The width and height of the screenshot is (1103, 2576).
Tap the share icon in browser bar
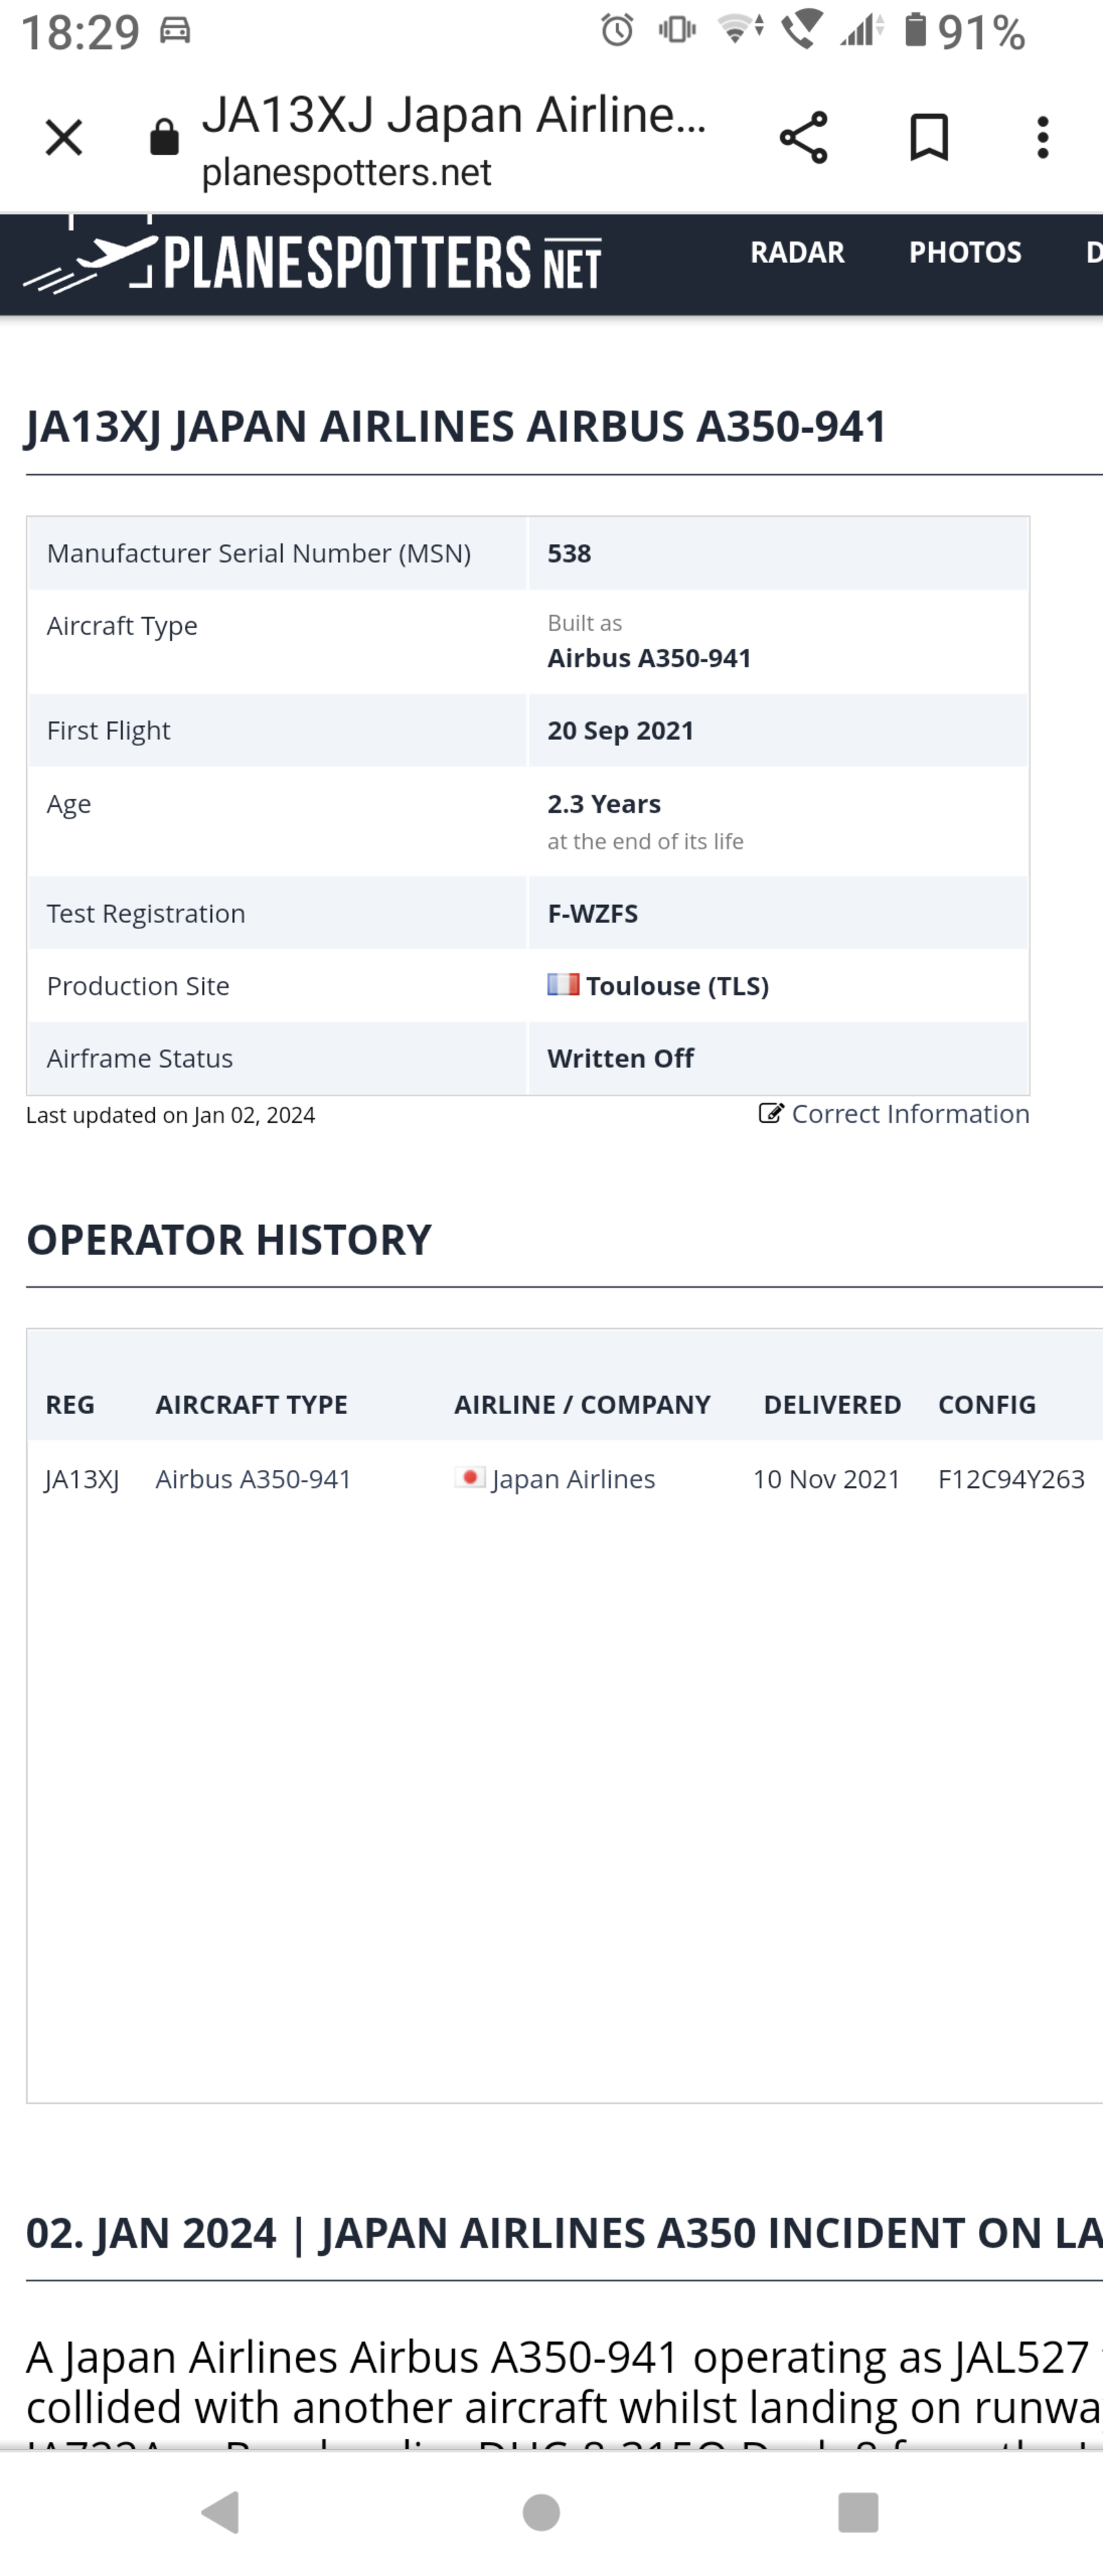(803, 137)
